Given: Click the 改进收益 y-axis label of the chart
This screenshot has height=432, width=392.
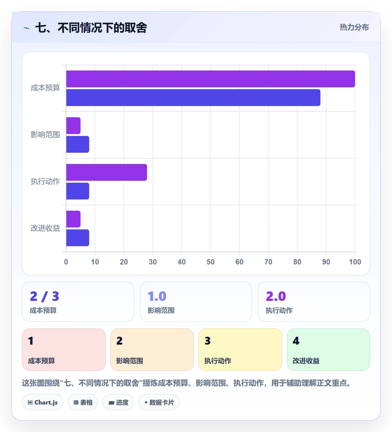Looking at the screenshot, I should point(45,228).
